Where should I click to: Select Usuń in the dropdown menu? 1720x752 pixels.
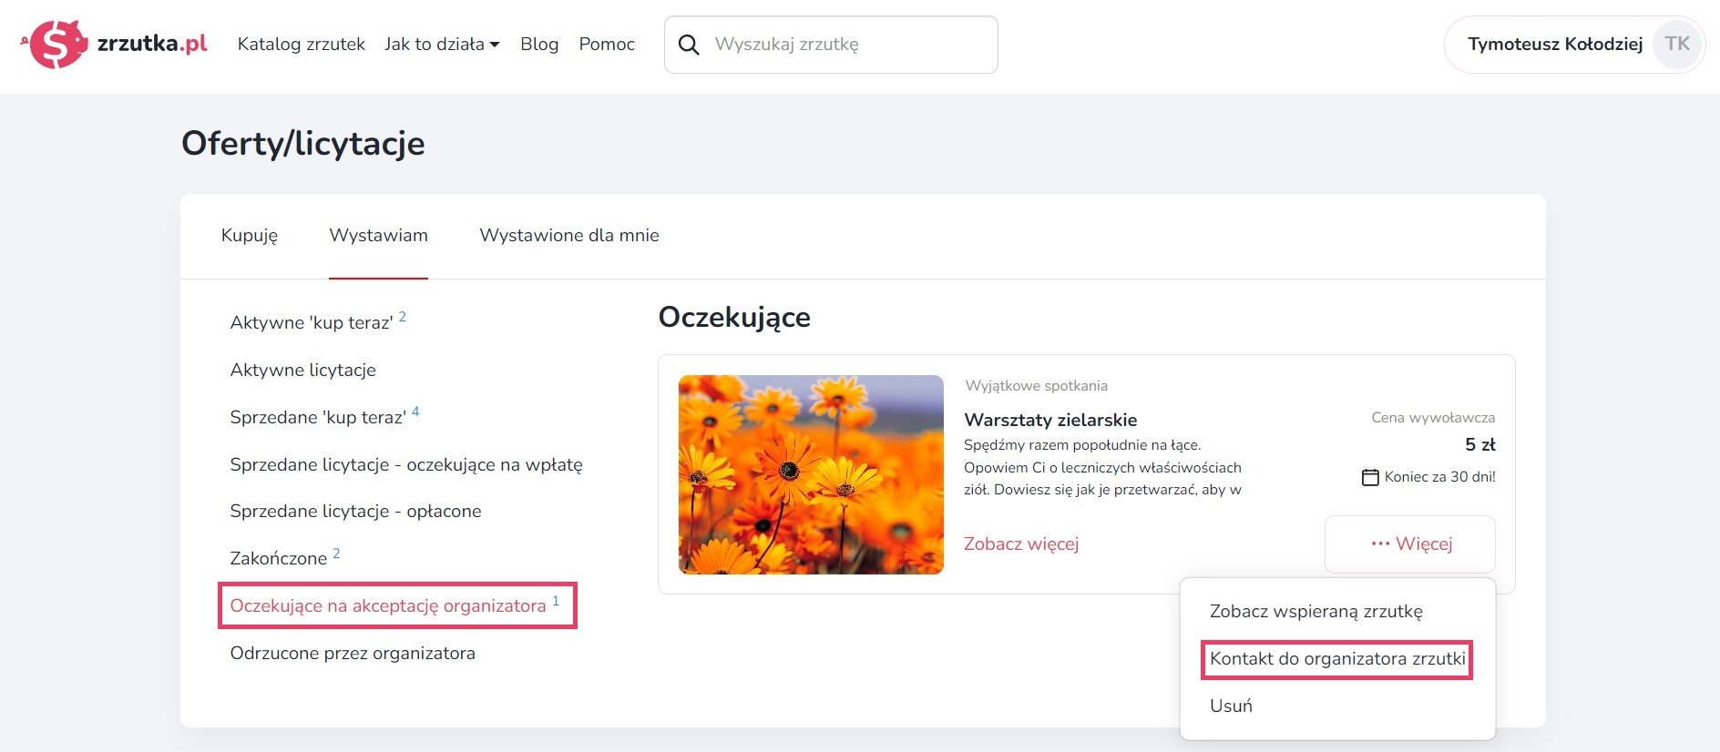[1231, 706]
